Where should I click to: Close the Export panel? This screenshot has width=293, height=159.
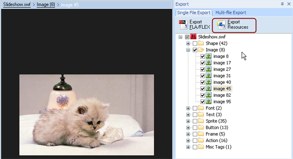point(289,4)
